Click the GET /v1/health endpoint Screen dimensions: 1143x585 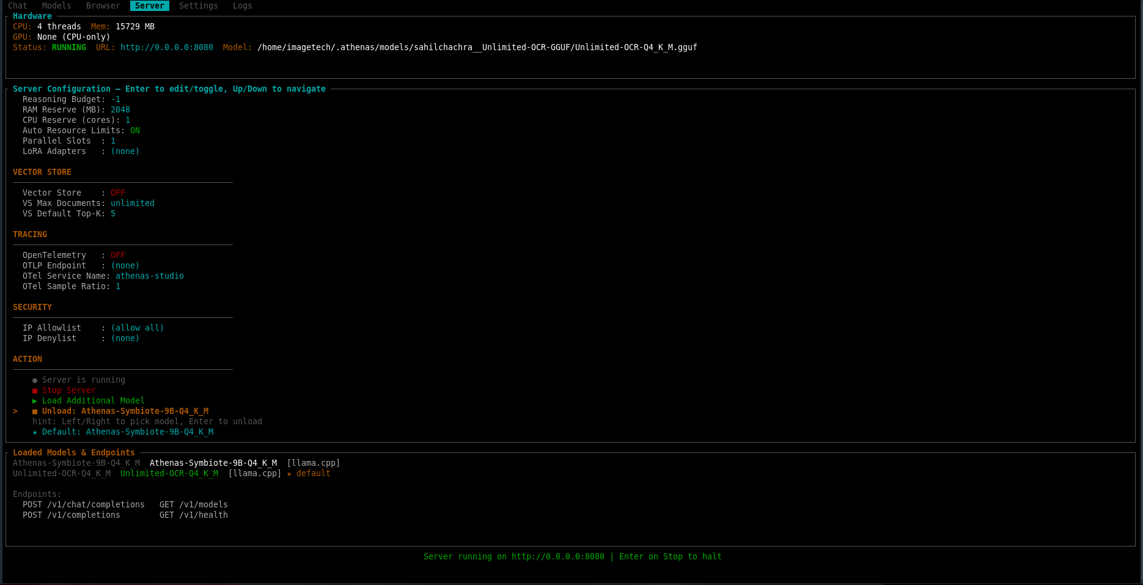pos(194,515)
